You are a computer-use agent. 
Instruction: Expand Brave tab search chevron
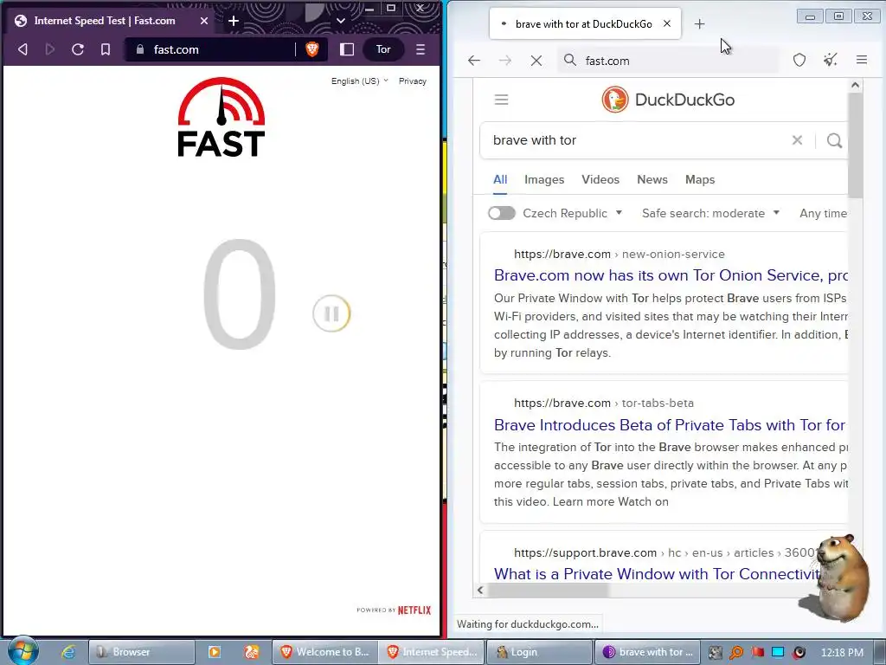(340, 21)
